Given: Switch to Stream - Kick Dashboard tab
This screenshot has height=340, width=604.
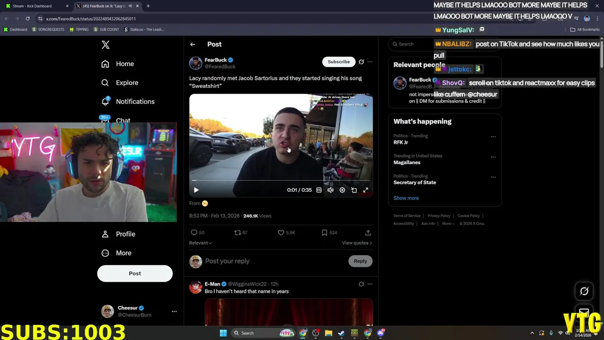Looking at the screenshot, I should click(37, 6).
